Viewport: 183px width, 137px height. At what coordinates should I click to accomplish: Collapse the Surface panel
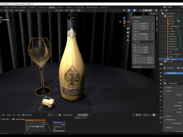click(168, 91)
